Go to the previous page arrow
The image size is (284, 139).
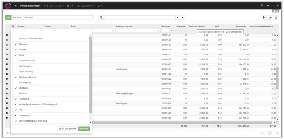[x=266, y=133]
